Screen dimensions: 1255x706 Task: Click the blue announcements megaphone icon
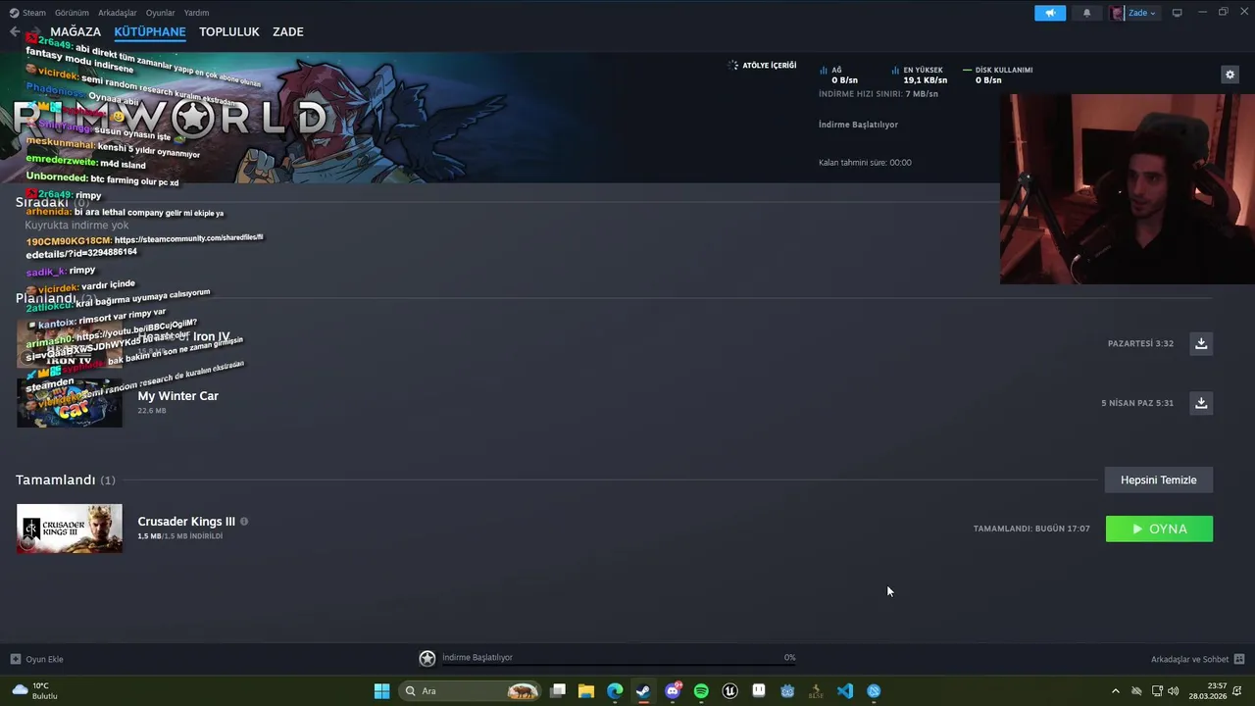(x=1050, y=13)
